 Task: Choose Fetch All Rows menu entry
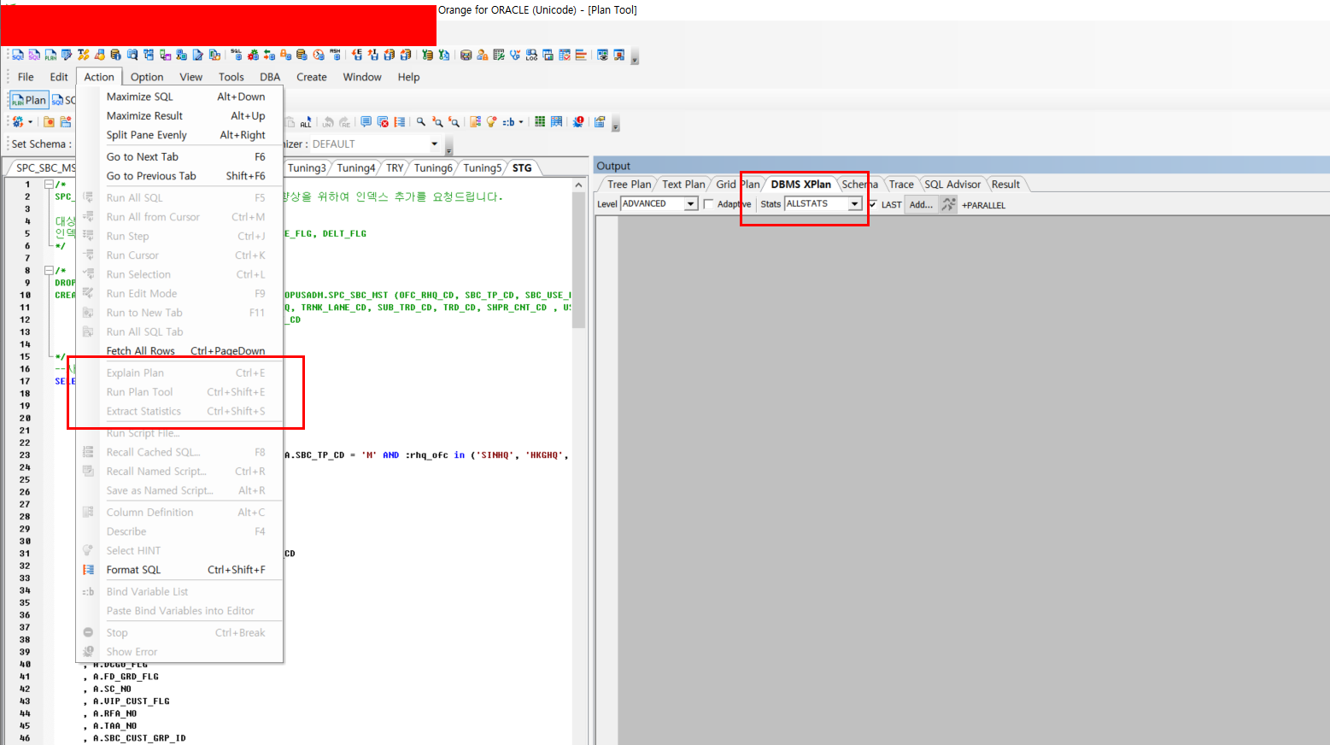(x=140, y=351)
